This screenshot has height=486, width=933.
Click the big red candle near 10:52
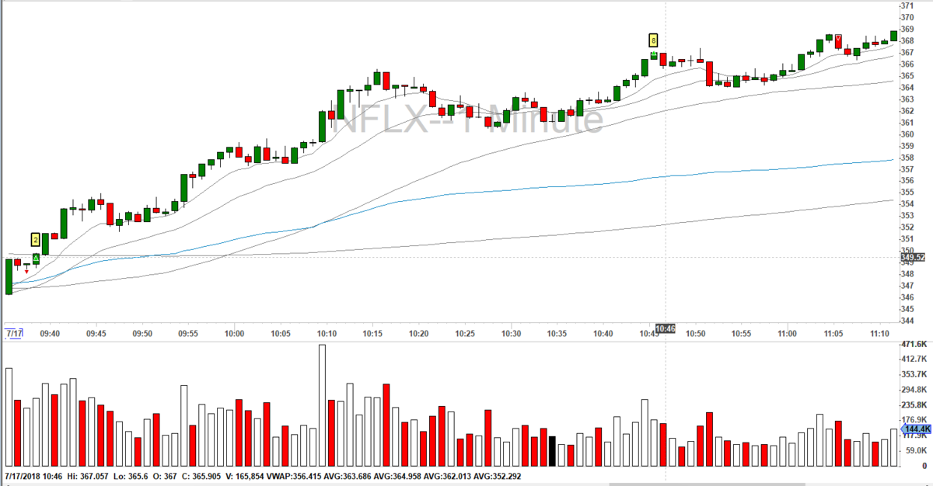709,74
